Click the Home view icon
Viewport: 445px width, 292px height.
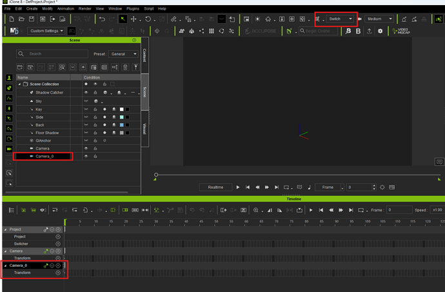point(268,19)
